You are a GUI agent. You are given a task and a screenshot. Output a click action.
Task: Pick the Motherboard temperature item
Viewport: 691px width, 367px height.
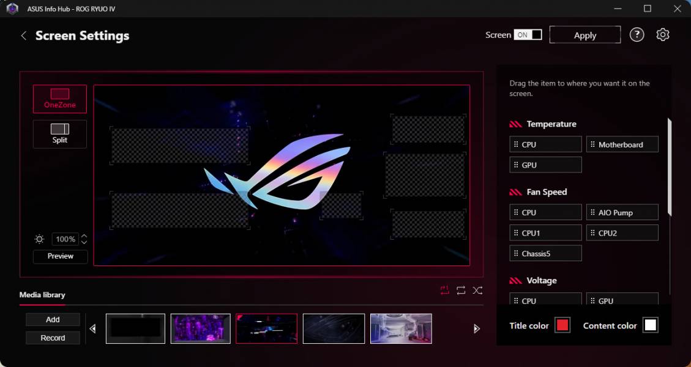tap(622, 144)
